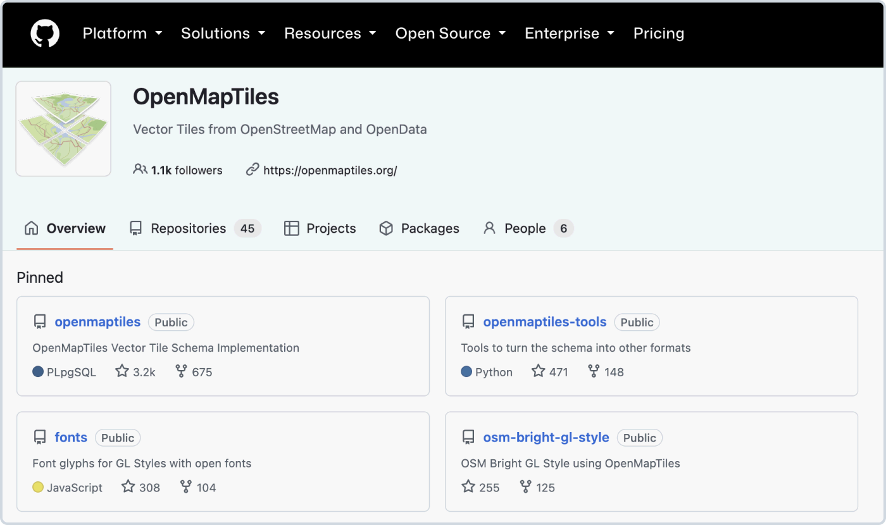886x525 pixels.
Task: Click the OpenMapTiles organization heading
Action: coord(206,97)
